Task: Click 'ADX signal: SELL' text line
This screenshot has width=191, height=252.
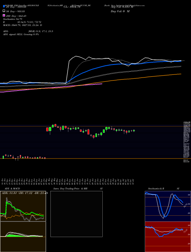Action: click(21, 34)
